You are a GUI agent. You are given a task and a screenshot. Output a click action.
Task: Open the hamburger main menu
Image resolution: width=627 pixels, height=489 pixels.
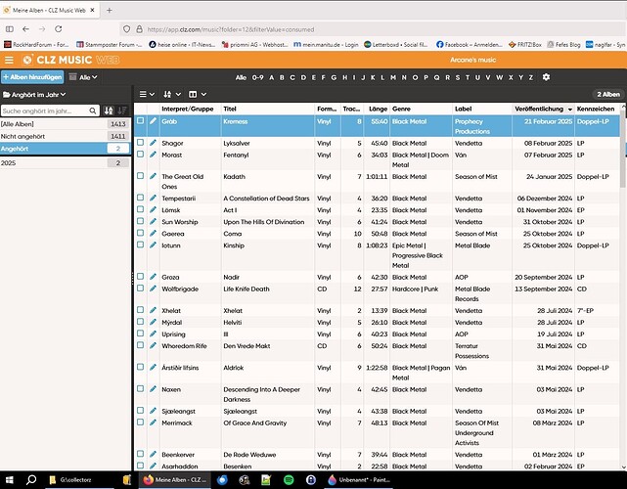[9, 60]
